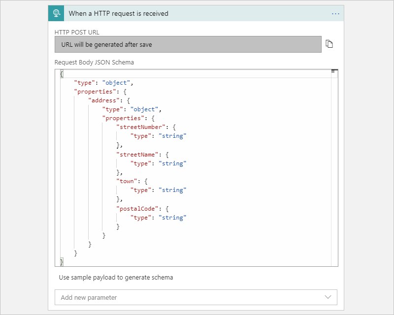Image resolution: width=394 pixels, height=315 pixels.
Task: Click the 'HTTP POST URL' label
Action: point(77,32)
